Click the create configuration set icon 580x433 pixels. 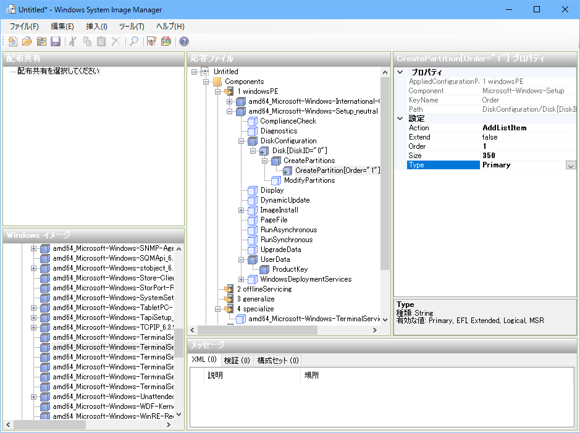point(166,41)
